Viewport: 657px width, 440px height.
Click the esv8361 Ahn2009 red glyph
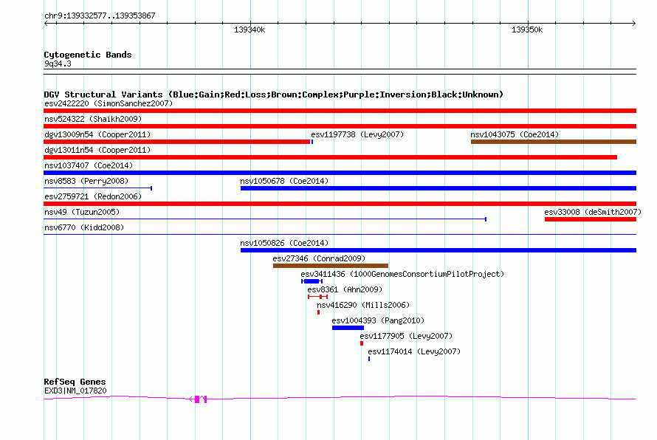point(317,297)
